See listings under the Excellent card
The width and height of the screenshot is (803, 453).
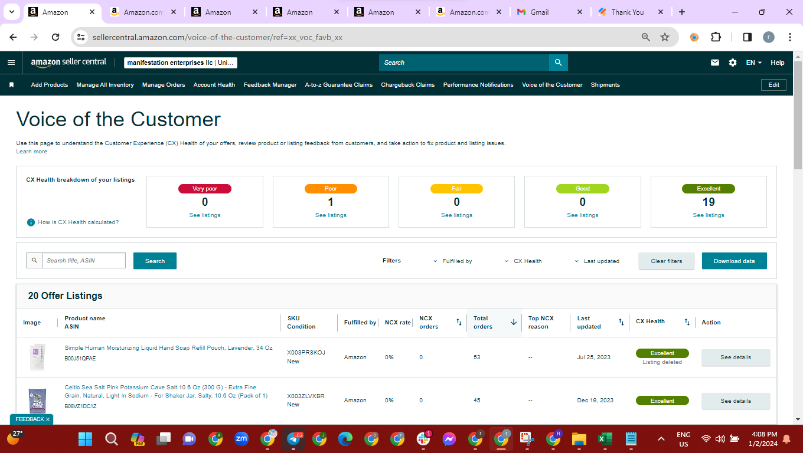coord(709,215)
